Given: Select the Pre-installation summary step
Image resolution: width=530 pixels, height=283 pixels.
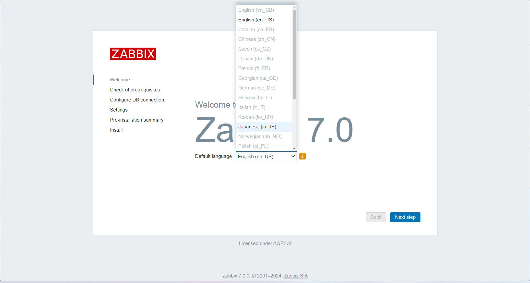Looking at the screenshot, I should click(x=136, y=120).
